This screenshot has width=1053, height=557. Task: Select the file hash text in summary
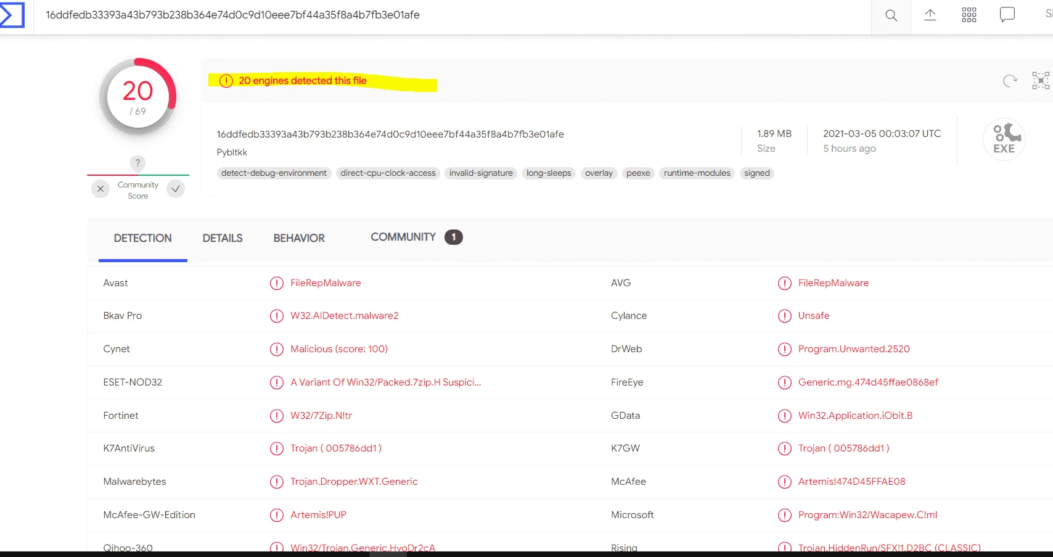click(x=390, y=134)
